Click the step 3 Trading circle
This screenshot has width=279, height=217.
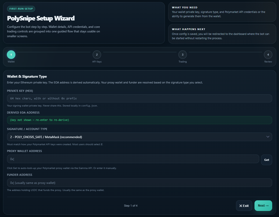click(x=183, y=54)
